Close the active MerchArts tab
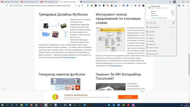 coord(77,2)
